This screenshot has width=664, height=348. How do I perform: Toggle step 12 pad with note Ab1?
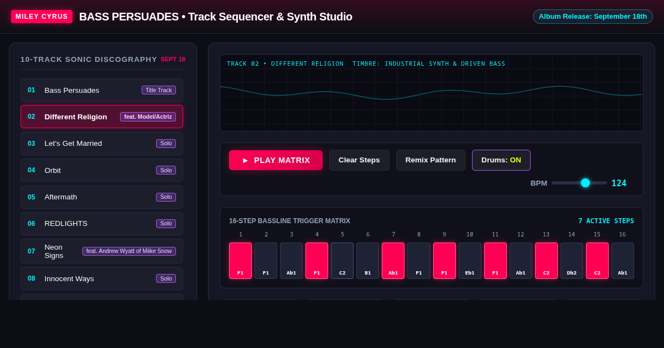click(521, 261)
